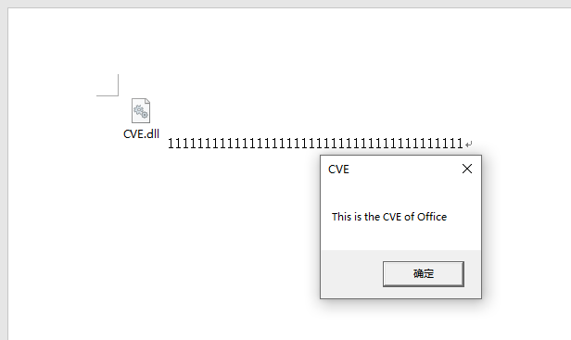Click the folded corner of the dll icon
Screen dimensions: 571x340
[x=147, y=101]
